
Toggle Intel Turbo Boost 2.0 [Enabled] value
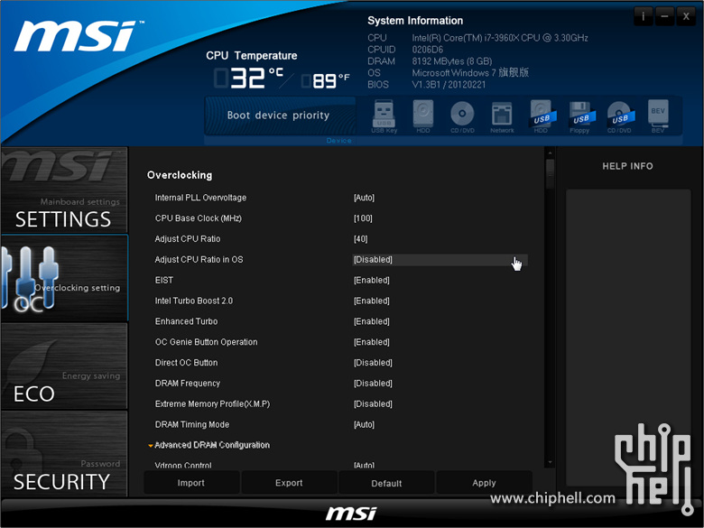[x=372, y=301]
